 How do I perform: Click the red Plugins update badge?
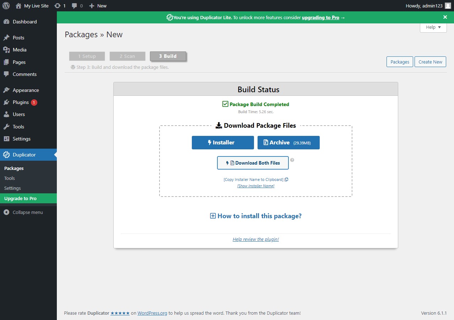[34, 103]
